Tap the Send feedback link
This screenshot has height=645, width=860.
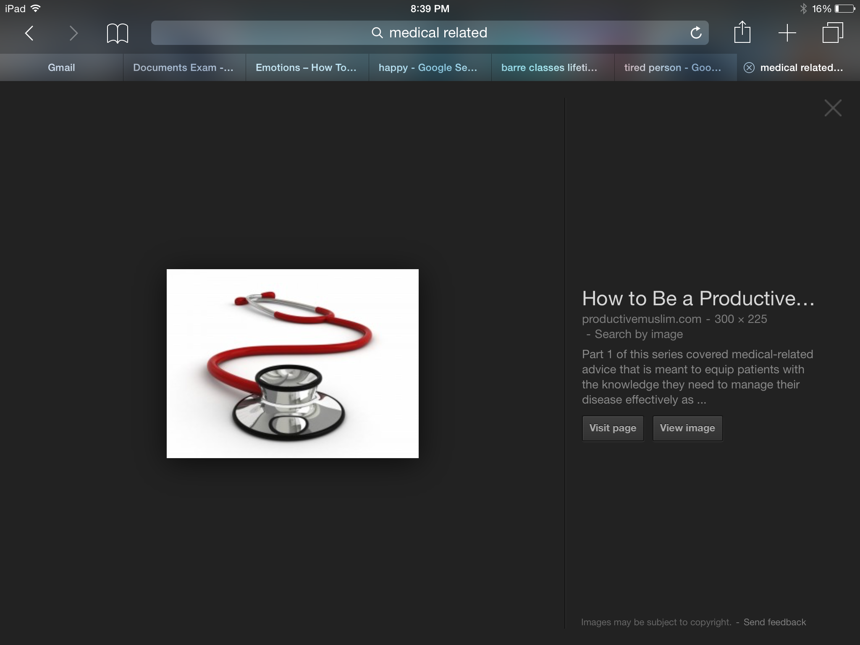[x=774, y=622]
